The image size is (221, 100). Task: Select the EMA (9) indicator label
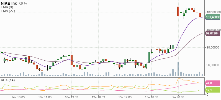click(x=7, y=7)
